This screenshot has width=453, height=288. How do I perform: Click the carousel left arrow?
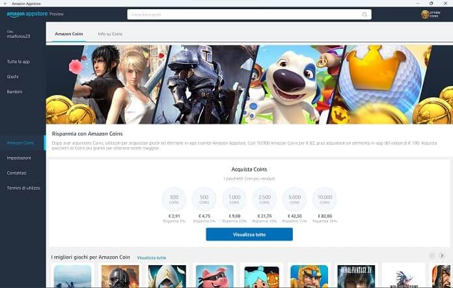(432, 255)
